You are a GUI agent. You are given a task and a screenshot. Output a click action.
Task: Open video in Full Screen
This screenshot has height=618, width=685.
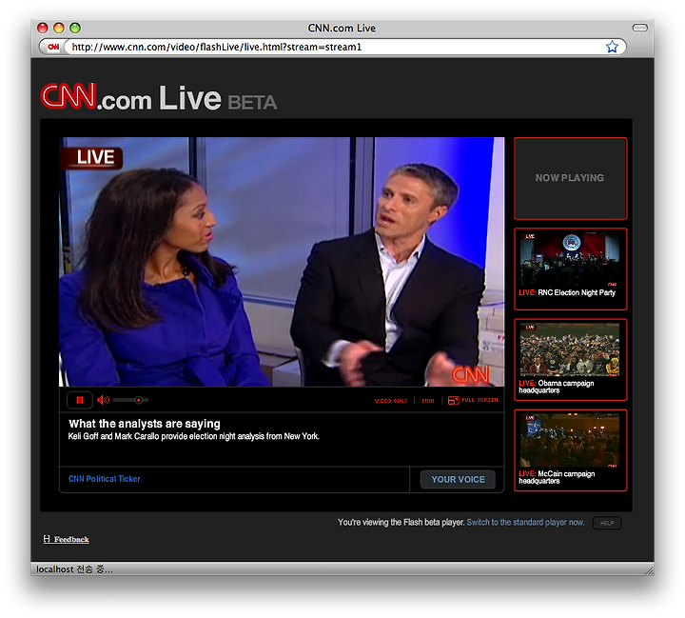pyautogui.click(x=473, y=400)
